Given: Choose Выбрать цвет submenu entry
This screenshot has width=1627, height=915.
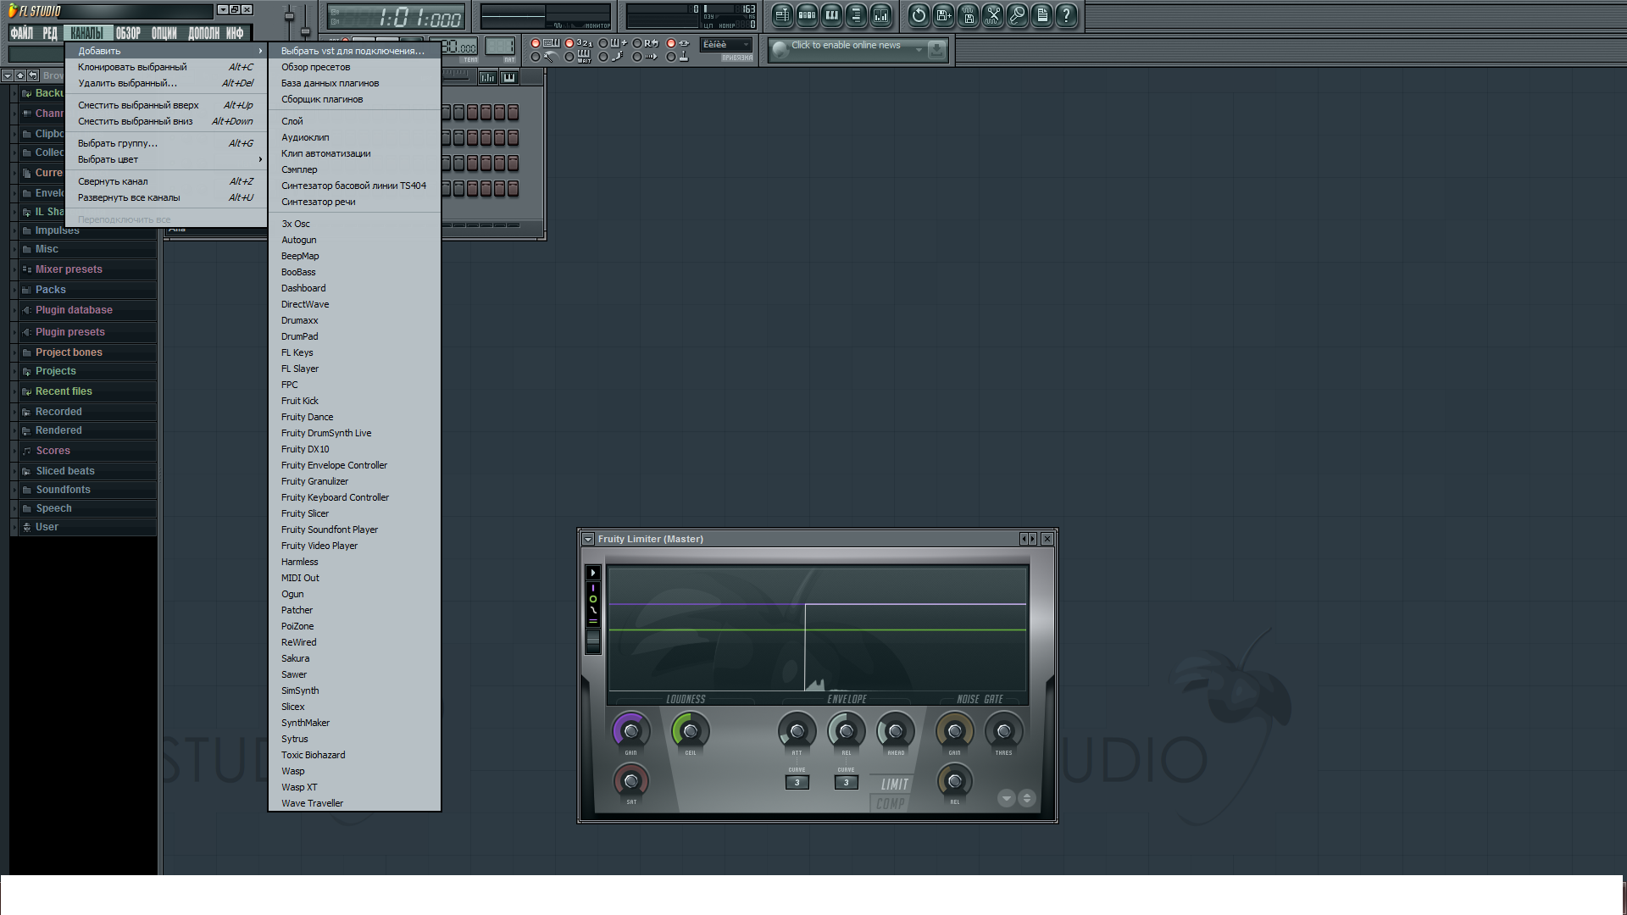Looking at the screenshot, I should [x=166, y=159].
